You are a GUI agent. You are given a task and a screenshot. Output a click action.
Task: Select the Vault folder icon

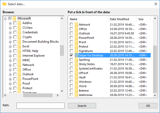76,77
